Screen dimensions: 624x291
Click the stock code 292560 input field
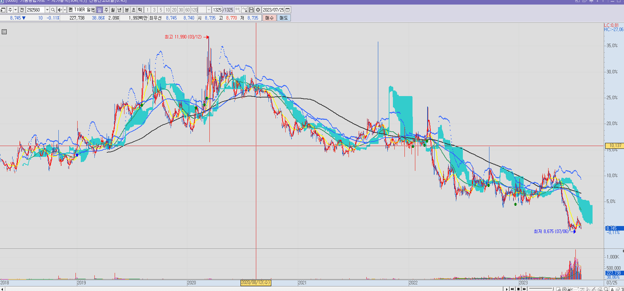tap(35, 10)
